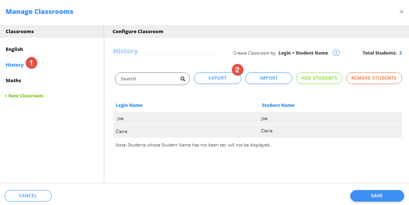Screen dimensions: 409x205
Task: Close the Manage Classrooms dialog
Action: tap(401, 12)
